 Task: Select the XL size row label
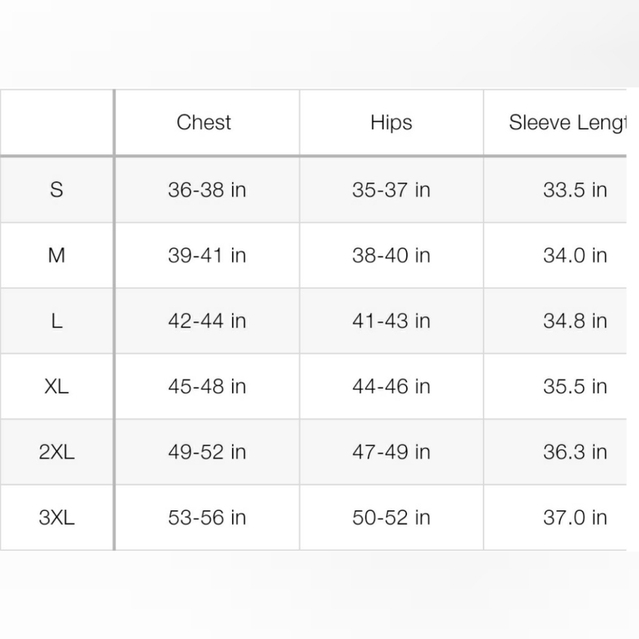tap(57, 387)
